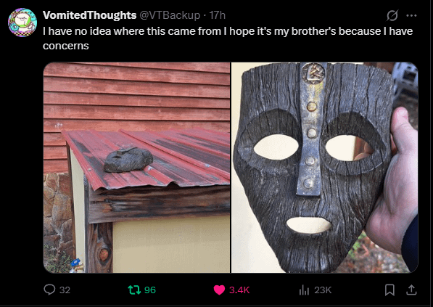Open the 17h timestamp link
Image resolution: width=433 pixels, height=307 pixels.
[x=217, y=15]
